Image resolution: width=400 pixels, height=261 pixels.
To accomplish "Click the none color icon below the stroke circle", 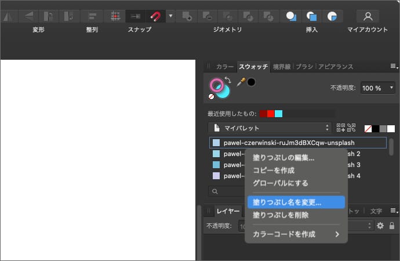I will (x=212, y=97).
